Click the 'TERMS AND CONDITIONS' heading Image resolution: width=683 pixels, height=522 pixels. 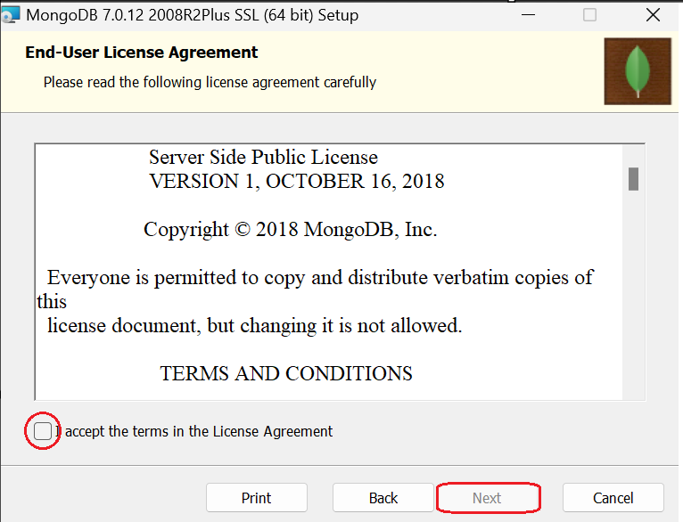click(286, 373)
